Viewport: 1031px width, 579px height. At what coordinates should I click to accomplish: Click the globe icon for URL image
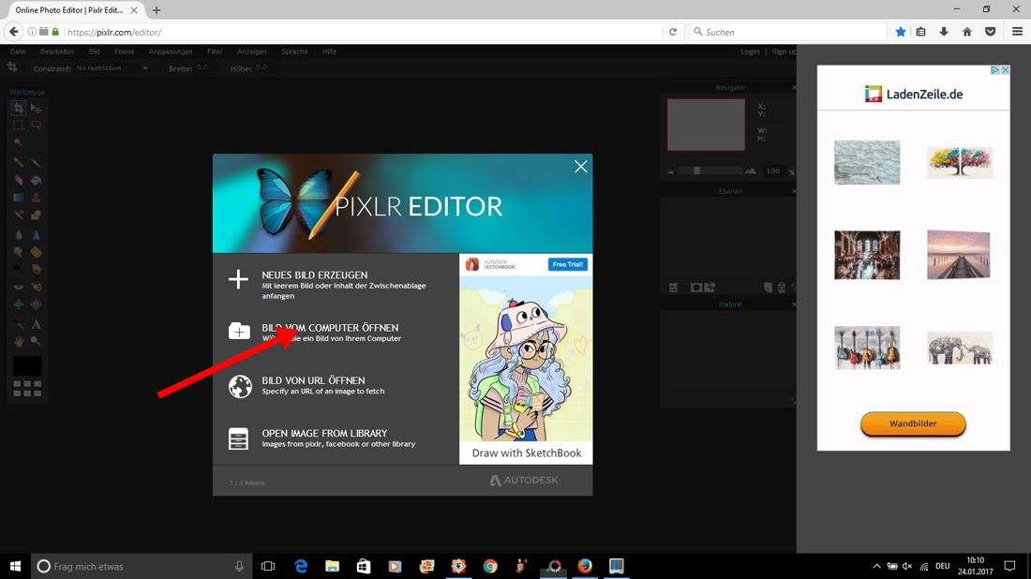(239, 386)
